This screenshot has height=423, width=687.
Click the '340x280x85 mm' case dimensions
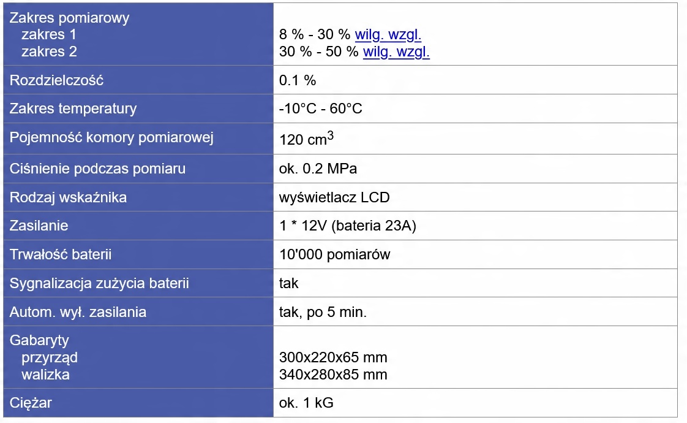pyautogui.click(x=333, y=375)
